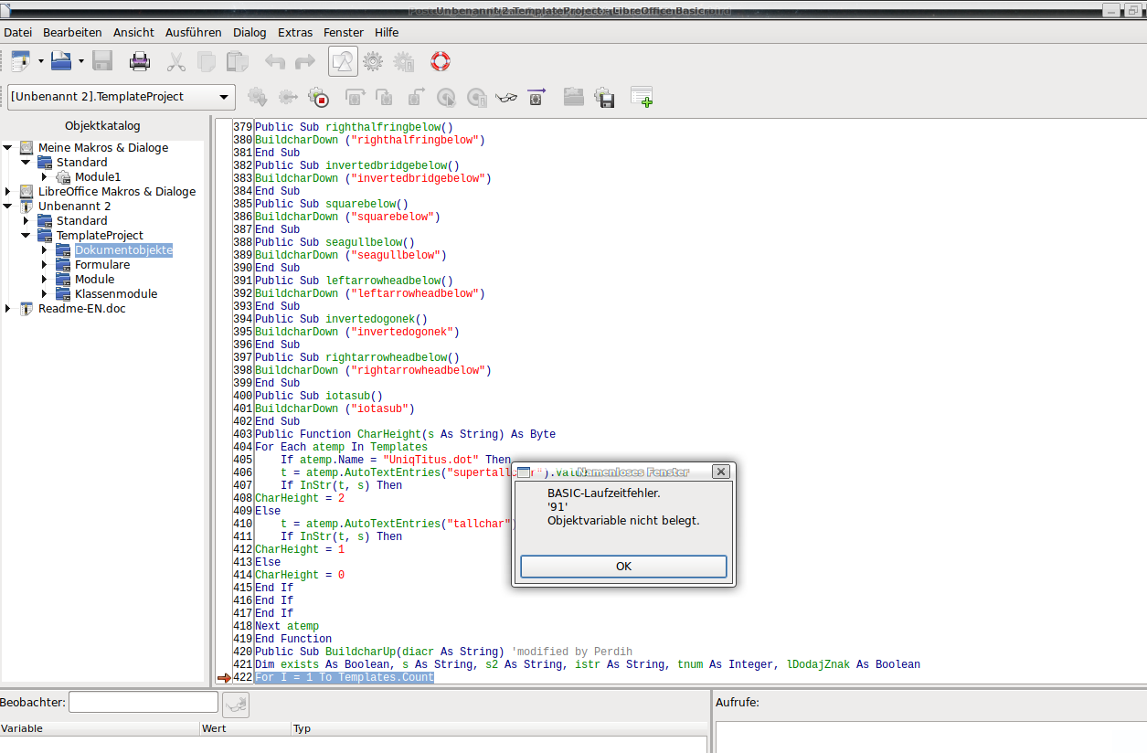Click the Compile icon

click(257, 97)
